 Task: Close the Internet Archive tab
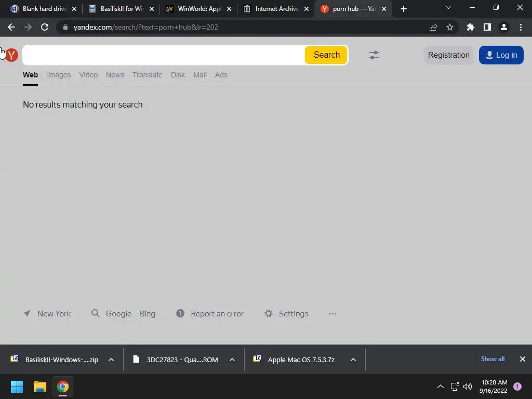point(307,9)
